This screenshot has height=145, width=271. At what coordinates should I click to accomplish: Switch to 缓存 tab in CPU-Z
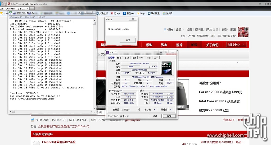pyautogui.click(x=119, y=58)
